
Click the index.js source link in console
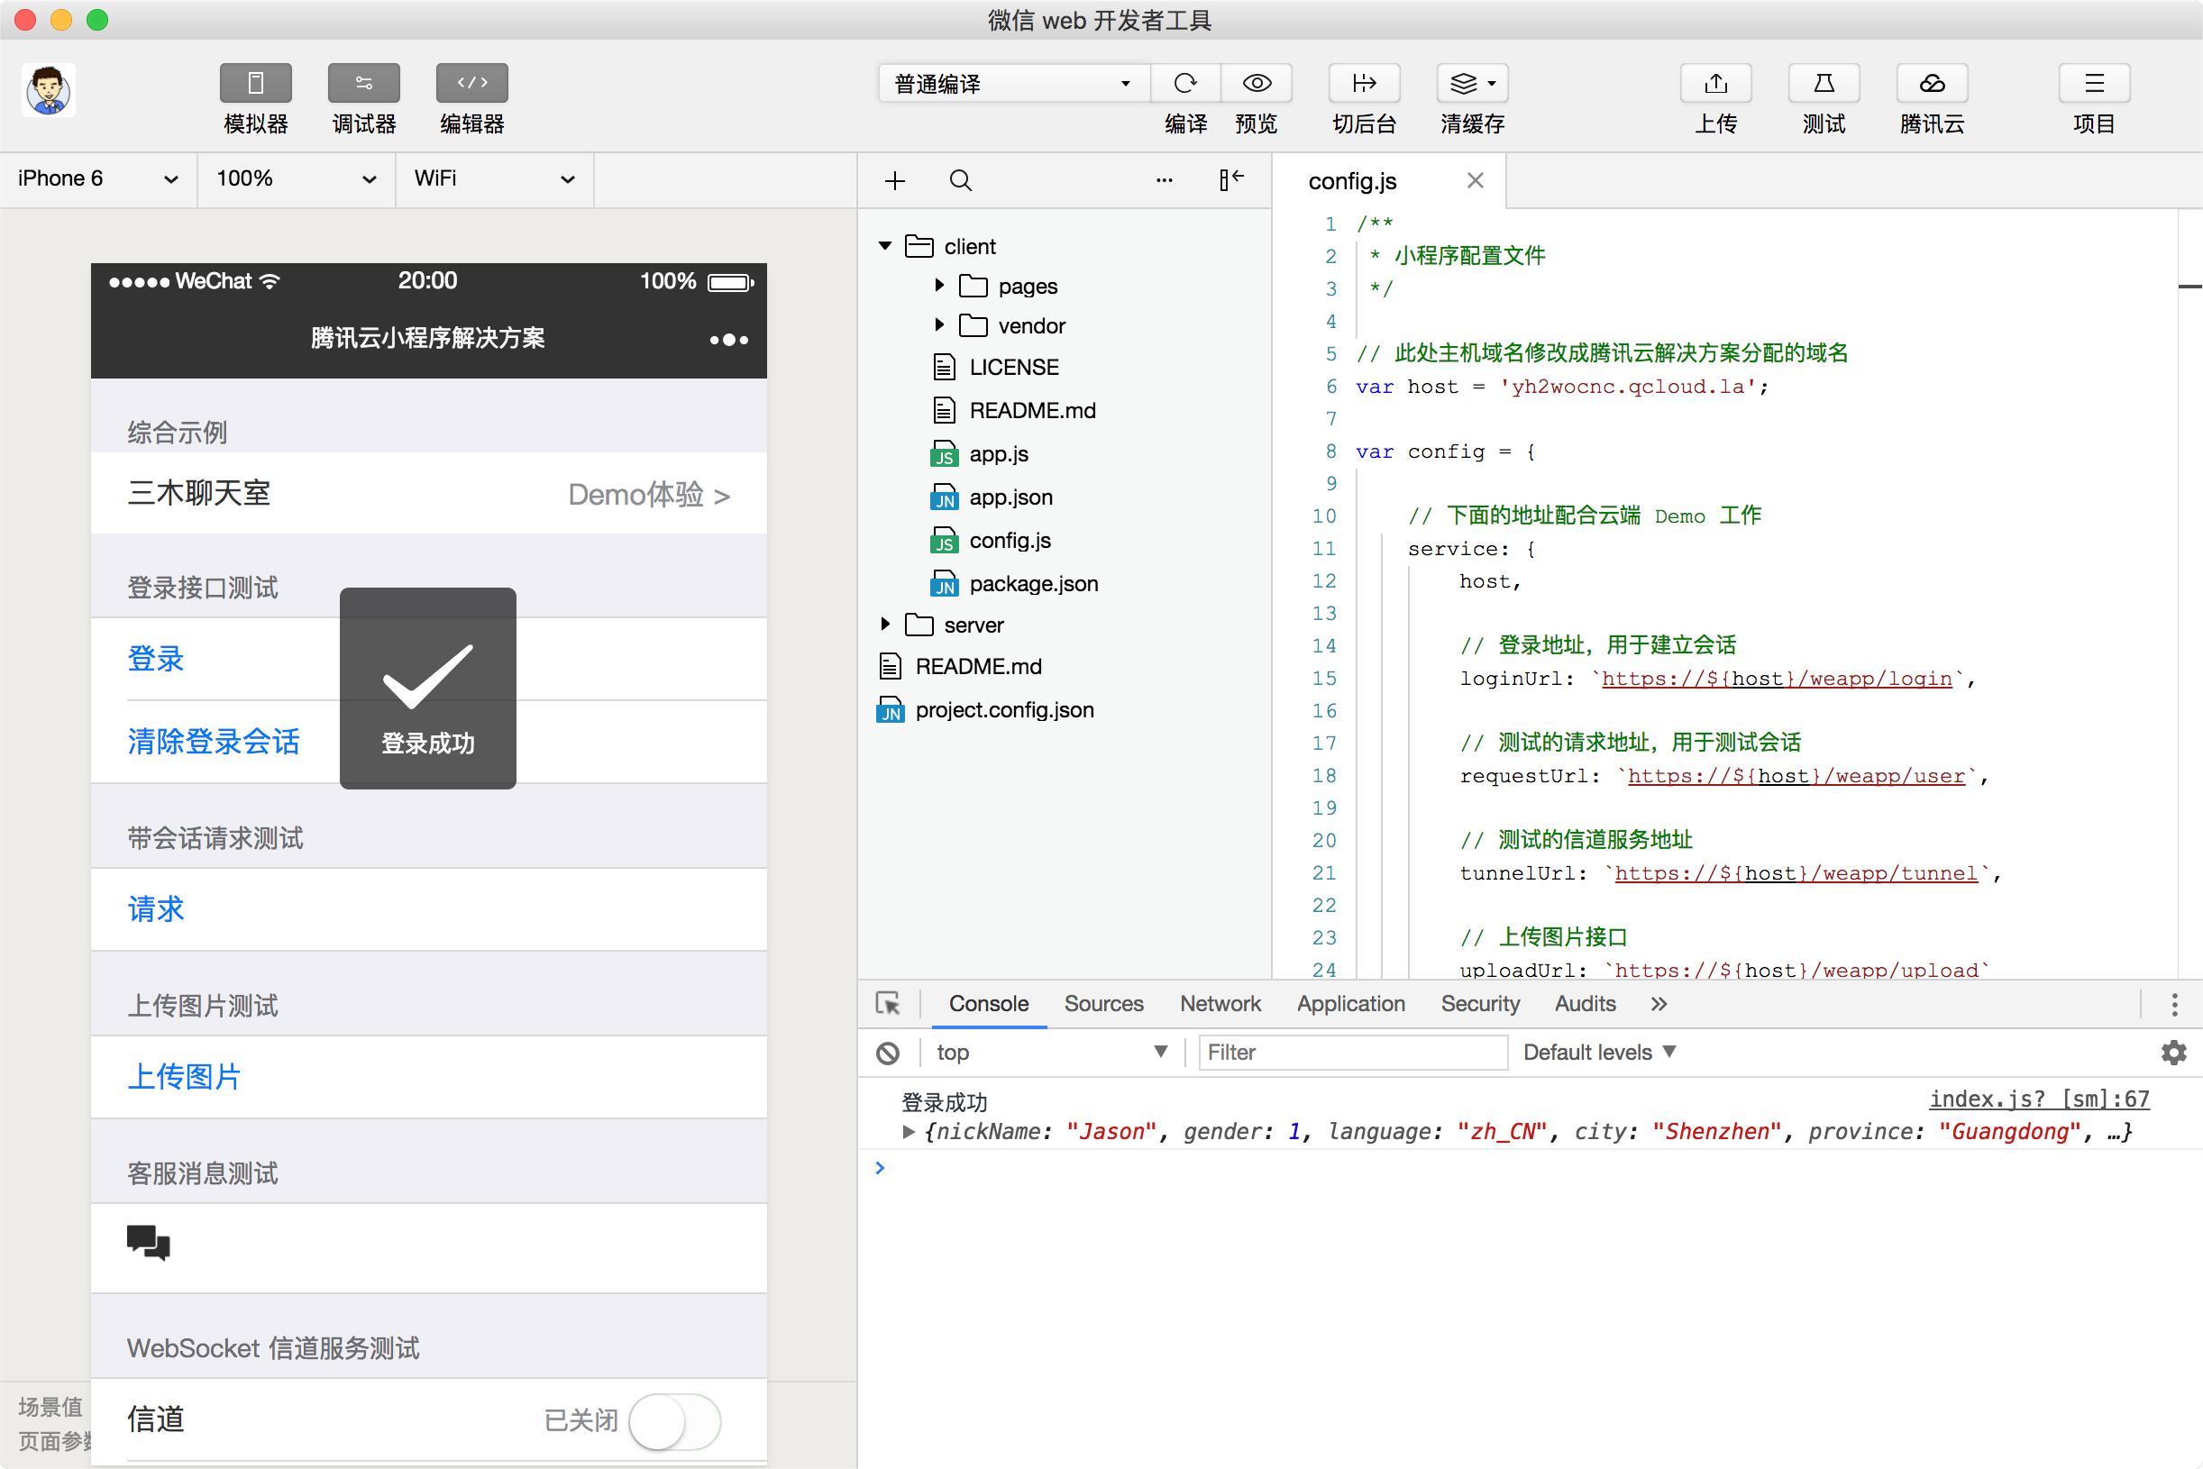[x=2038, y=1099]
